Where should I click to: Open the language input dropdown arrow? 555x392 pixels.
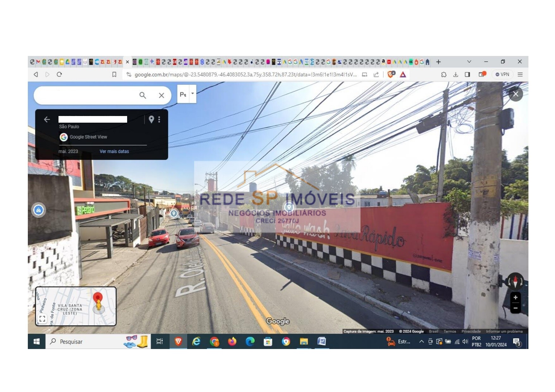pos(193,94)
